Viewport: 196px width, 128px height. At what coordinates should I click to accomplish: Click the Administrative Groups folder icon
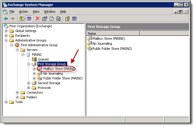11,40
